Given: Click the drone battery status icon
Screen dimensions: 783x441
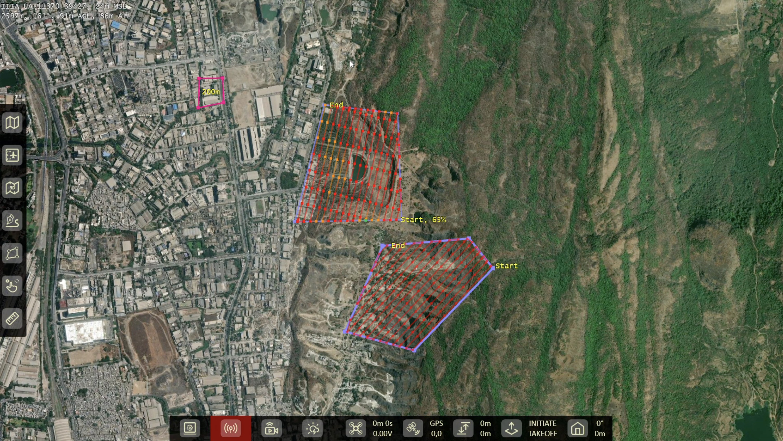Looking at the screenshot, I should click(356, 428).
